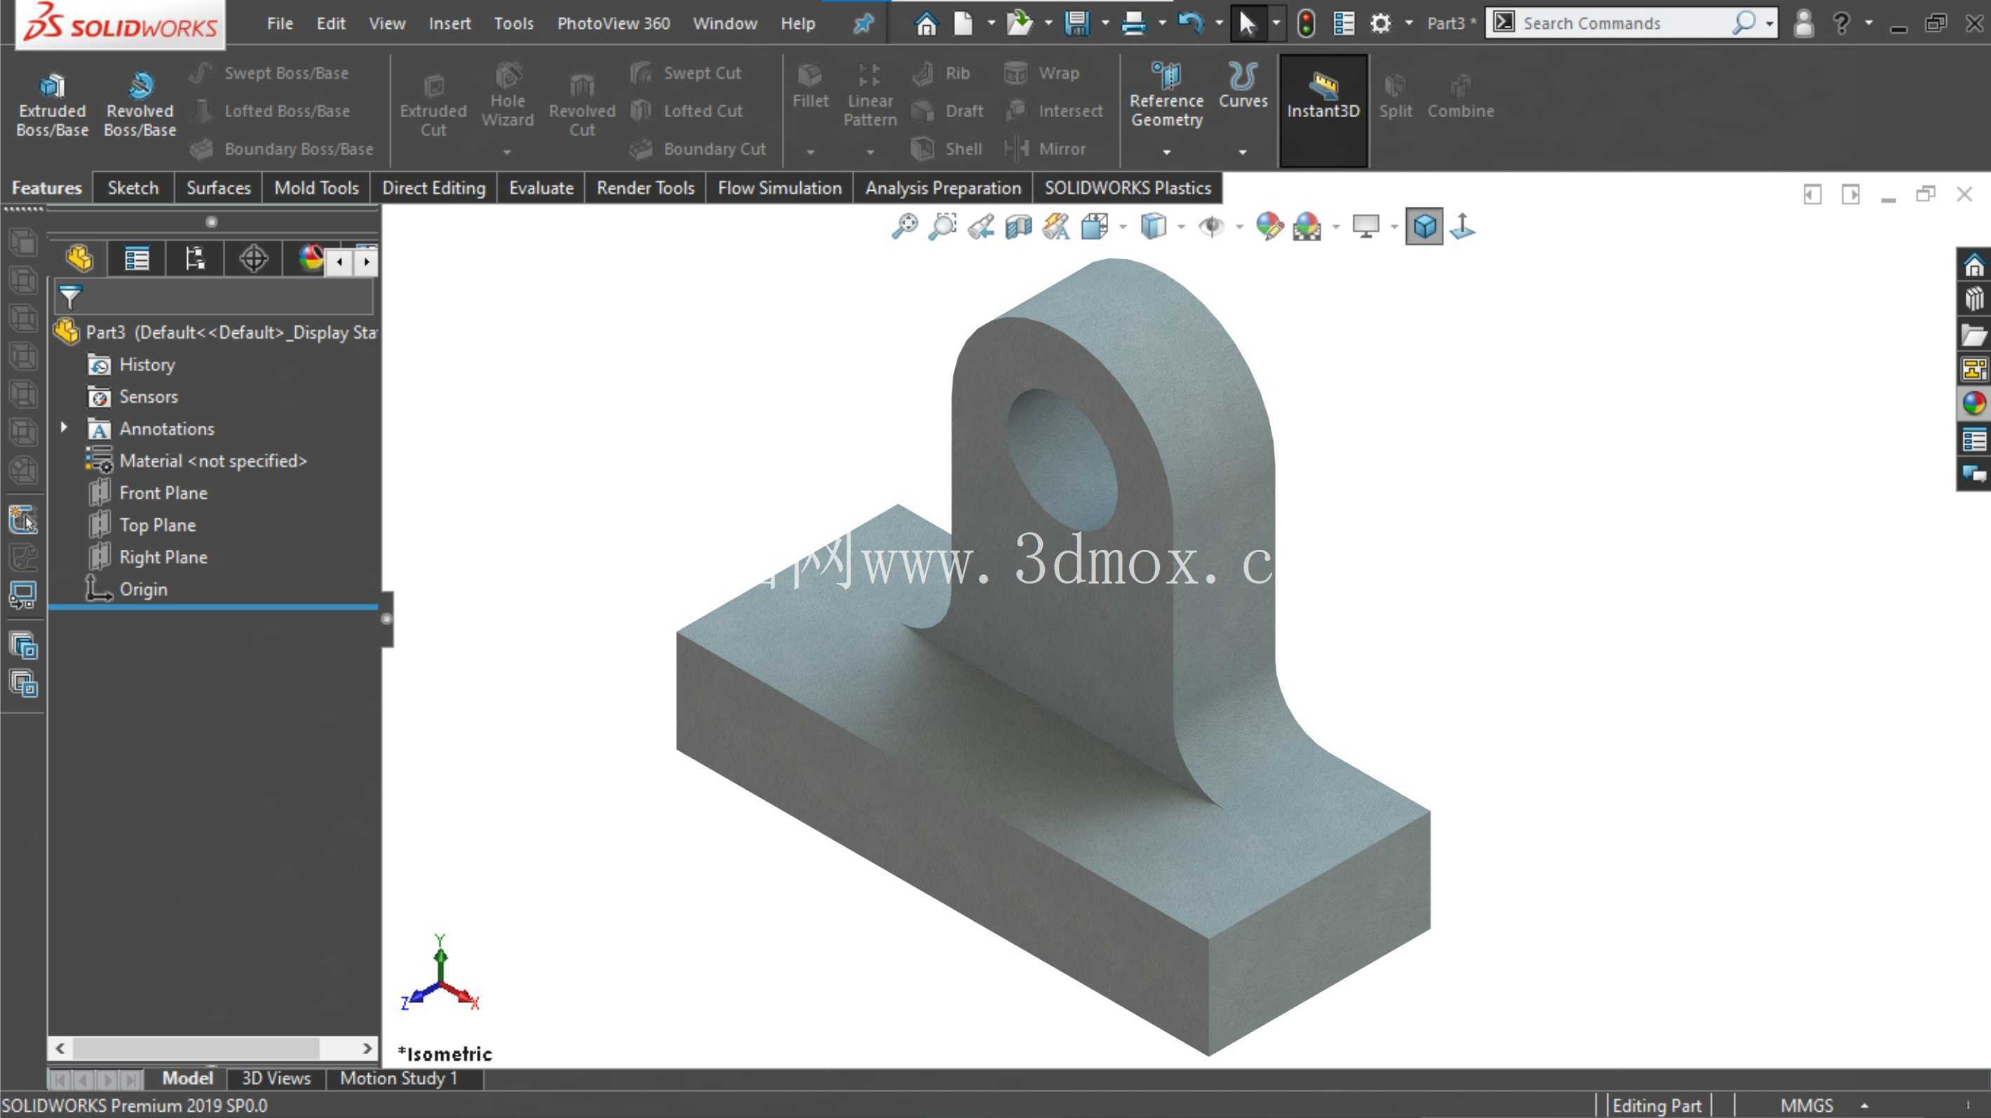This screenshot has height=1118, width=1991.
Task: Click Apply Scene icon
Action: click(1307, 227)
